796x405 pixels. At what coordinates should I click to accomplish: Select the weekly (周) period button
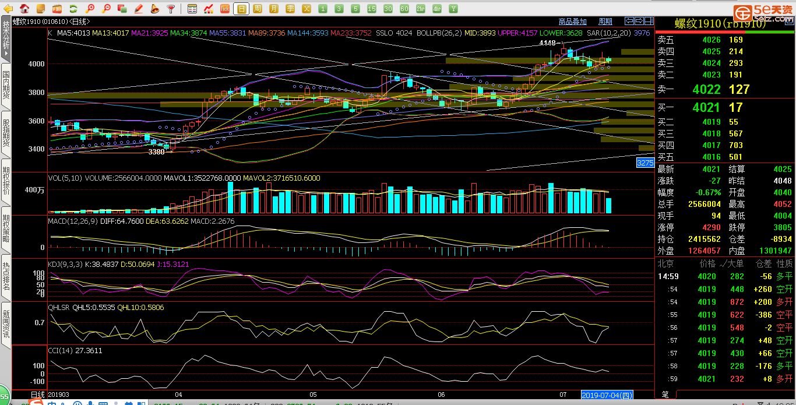[258, 9]
